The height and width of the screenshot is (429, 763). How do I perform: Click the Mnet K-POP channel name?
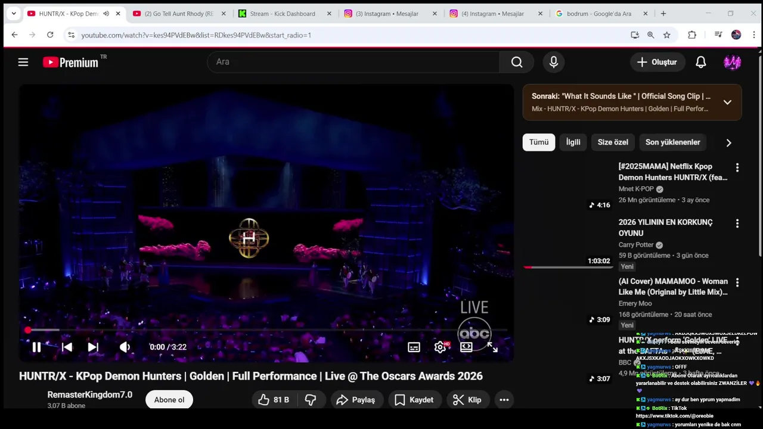636,189
